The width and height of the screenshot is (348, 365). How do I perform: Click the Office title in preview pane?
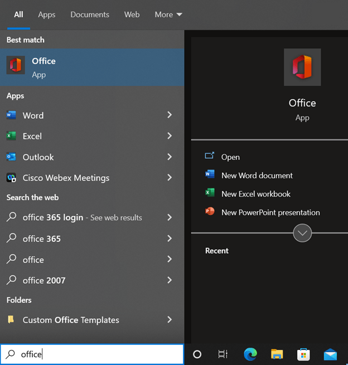302,103
